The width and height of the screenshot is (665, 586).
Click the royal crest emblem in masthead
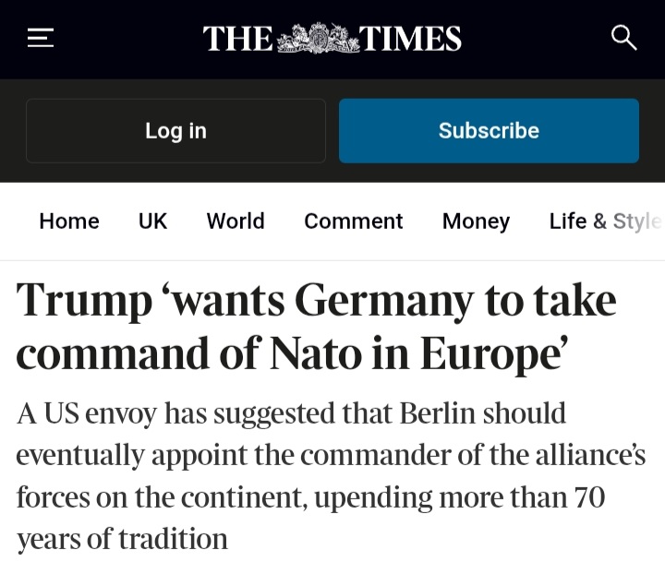(x=317, y=38)
